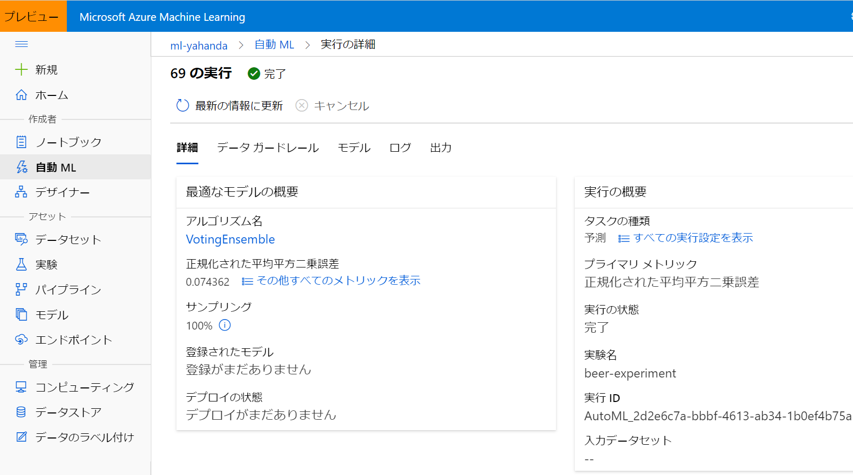Click その他すべてのメトリックを表示 link

point(338,281)
